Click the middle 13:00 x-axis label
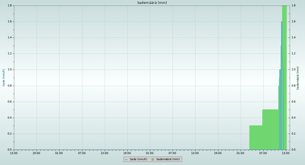 click(x=104, y=153)
